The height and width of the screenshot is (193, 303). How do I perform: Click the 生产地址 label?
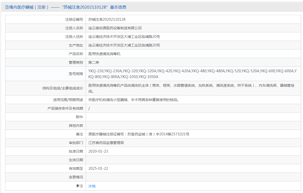[76, 45]
